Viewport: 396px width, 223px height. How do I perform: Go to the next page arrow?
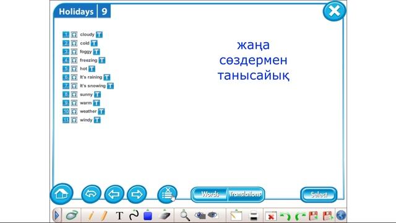137,194
